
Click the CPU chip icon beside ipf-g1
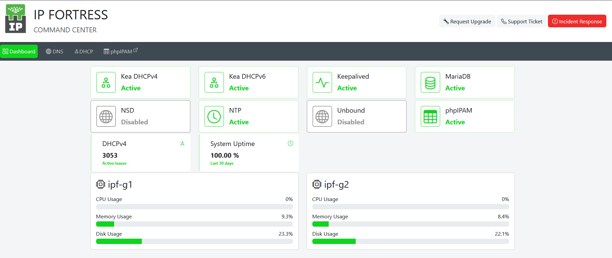(x=100, y=184)
